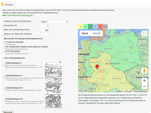Screen dimensions: 151x113
Task: Toggle fullscreen map view icon
Action: pos(144,33)
